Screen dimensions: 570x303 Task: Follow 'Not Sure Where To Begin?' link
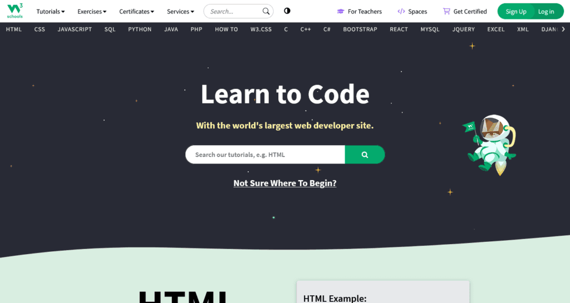click(x=285, y=183)
